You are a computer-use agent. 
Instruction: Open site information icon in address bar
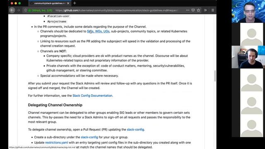coord(25,10)
